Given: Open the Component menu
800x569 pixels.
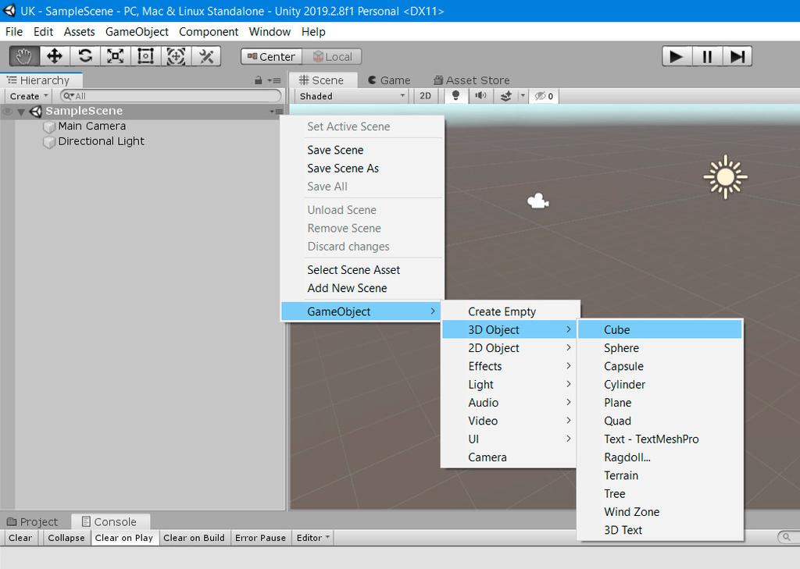Looking at the screenshot, I should click(208, 31).
